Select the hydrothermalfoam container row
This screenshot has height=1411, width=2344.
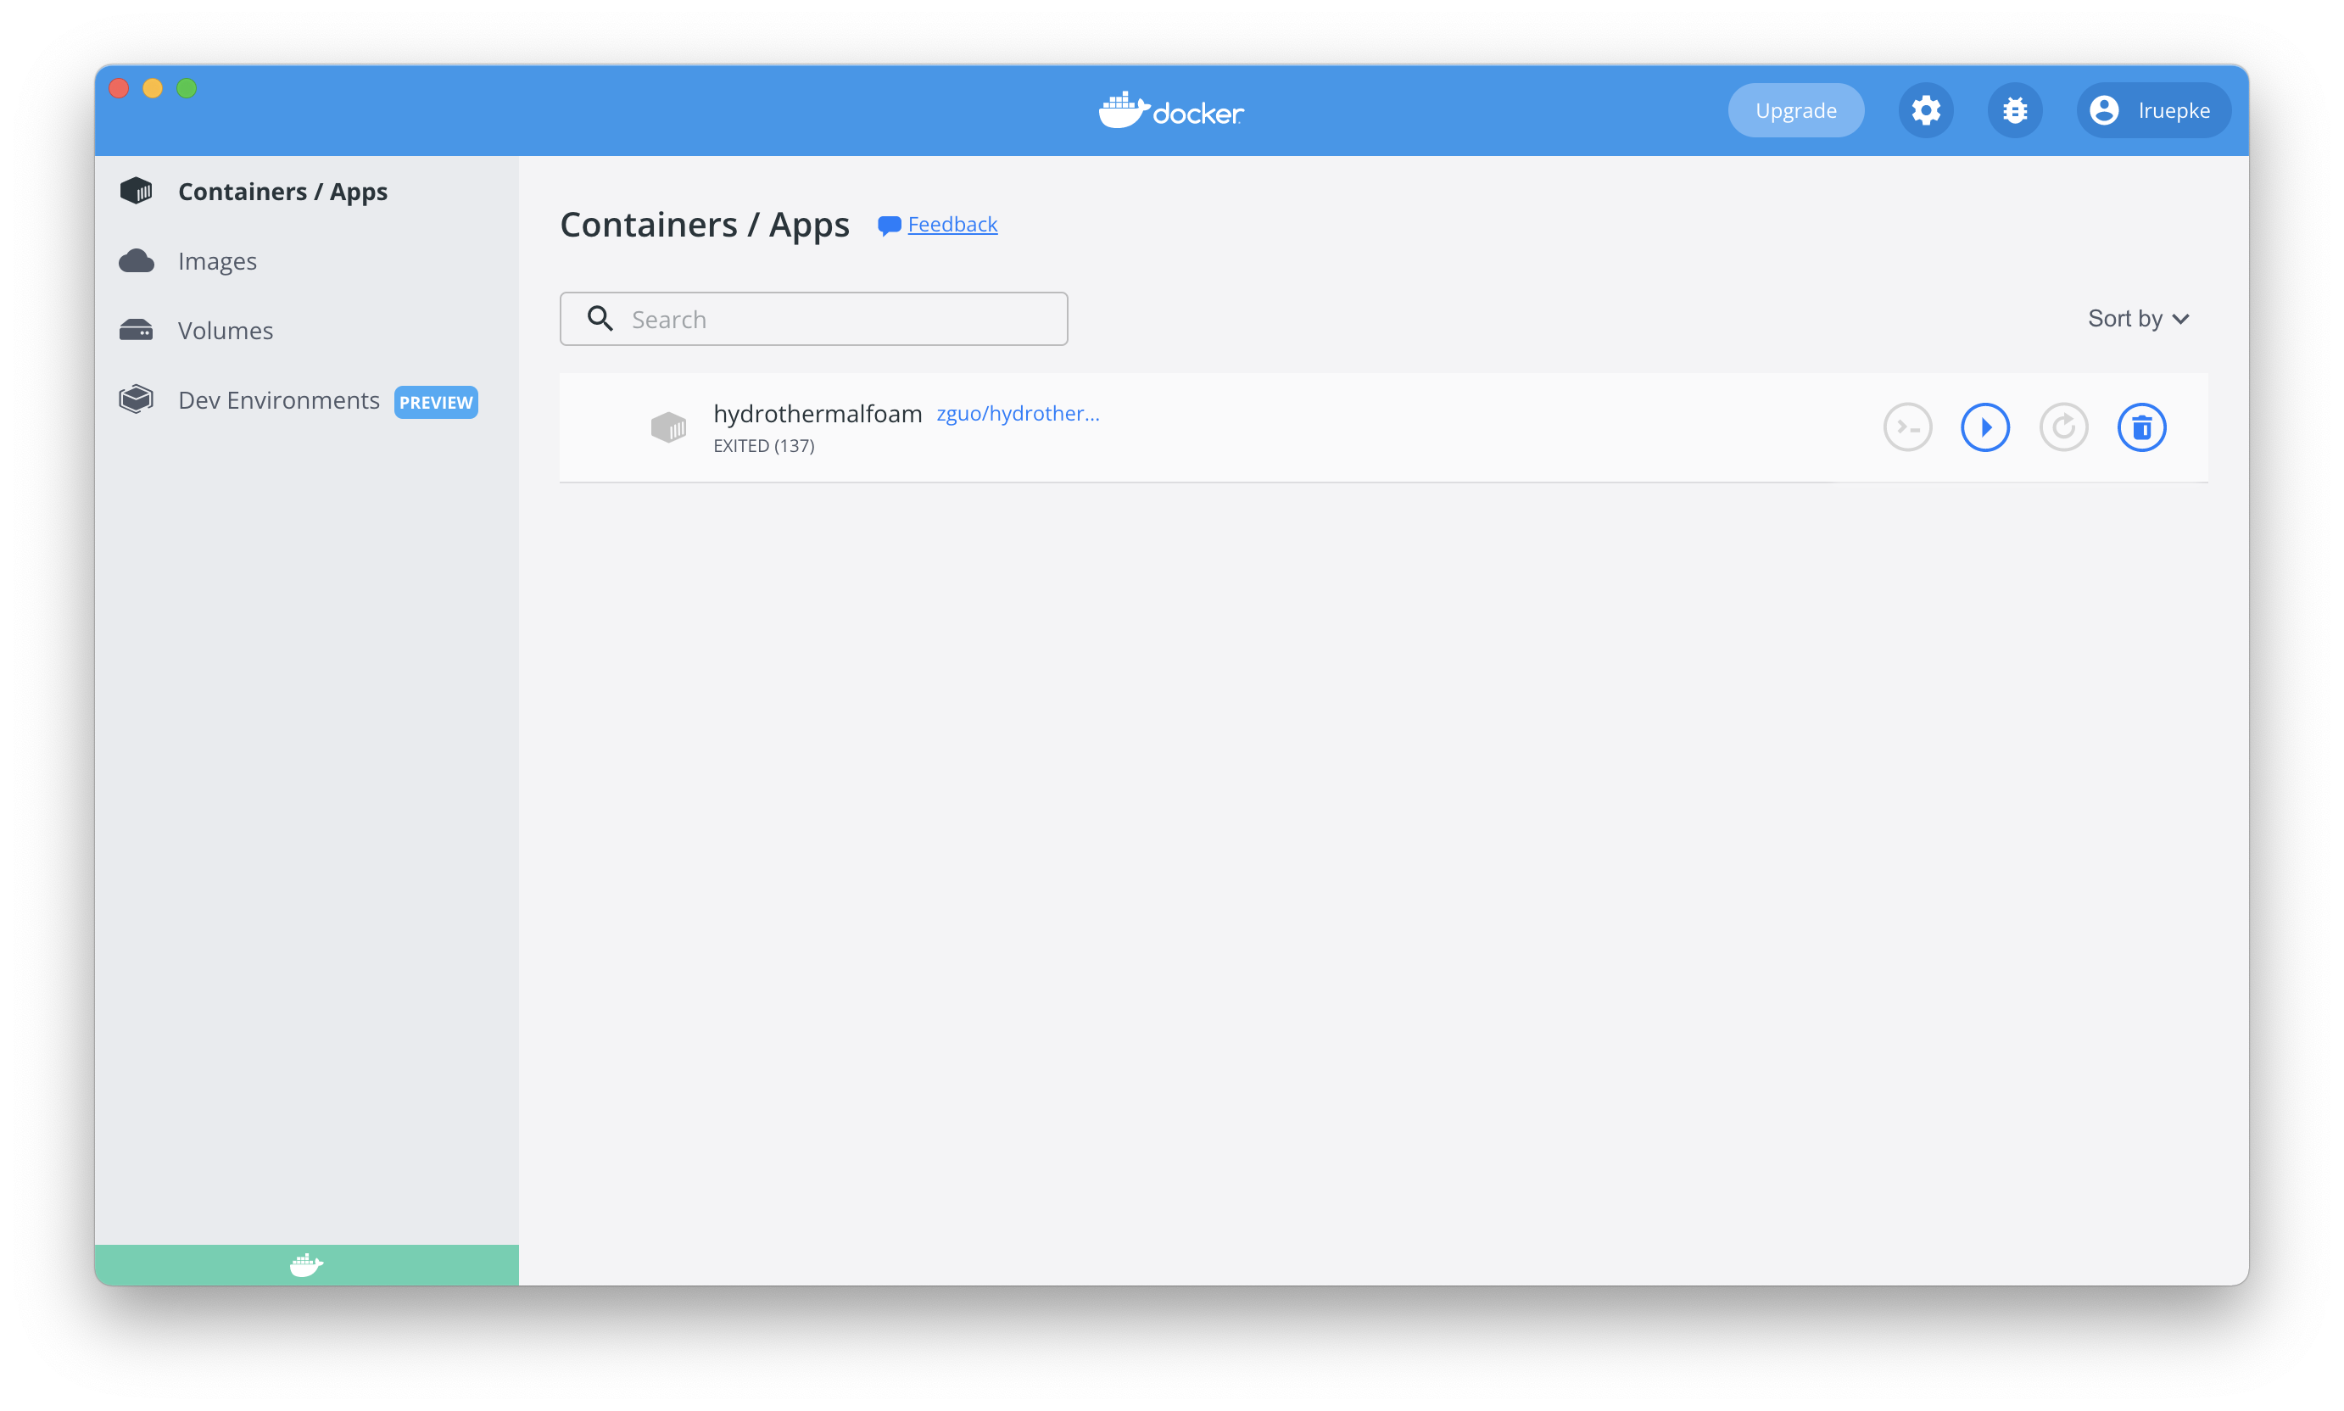pyautogui.click(x=1426, y=428)
